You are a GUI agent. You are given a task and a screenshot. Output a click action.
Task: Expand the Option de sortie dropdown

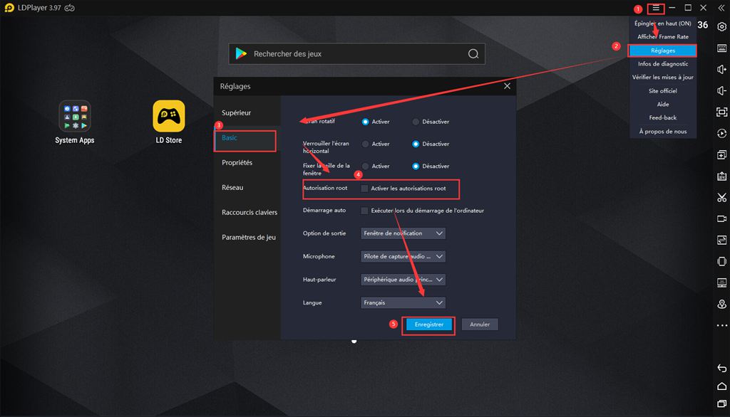point(403,233)
